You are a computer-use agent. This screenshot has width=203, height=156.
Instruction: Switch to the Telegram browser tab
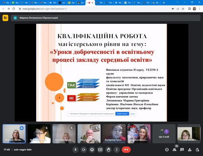pos(54,2)
